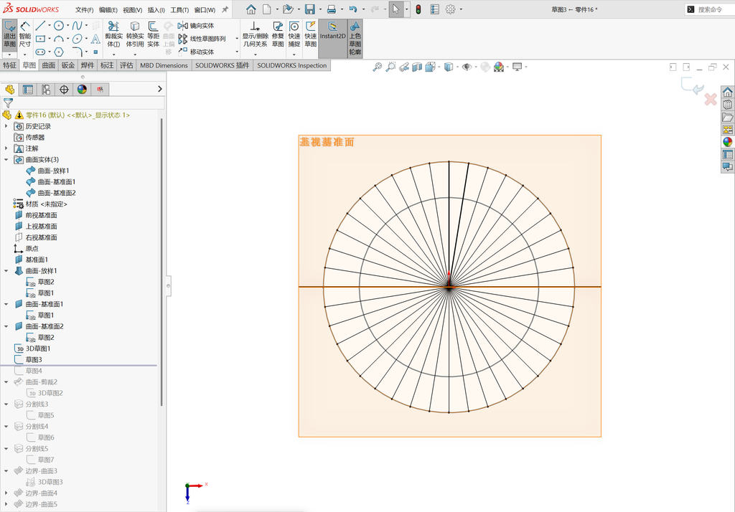Expand the 边界-曲面4 feature node
This screenshot has width=735, height=512.
6,493
